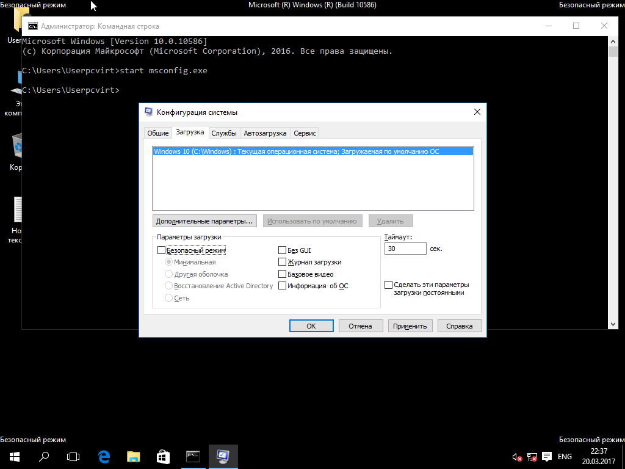
Task: Enable the Безопасный режим checkbox
Action: (161, 250)
